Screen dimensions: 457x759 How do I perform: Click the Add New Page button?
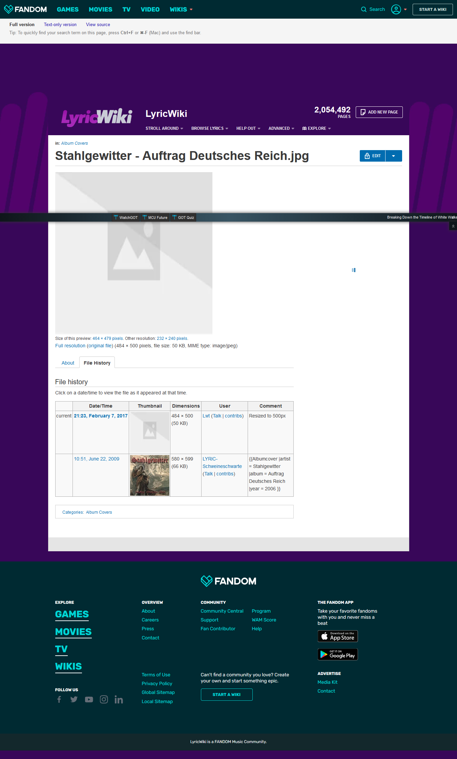pos(379,112)
